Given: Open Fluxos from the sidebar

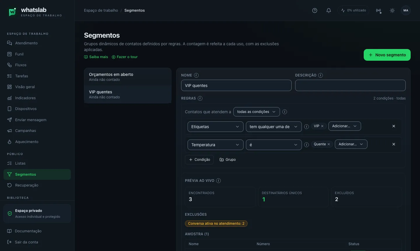Looking at the screenshot, I should (x=37, y=65).
